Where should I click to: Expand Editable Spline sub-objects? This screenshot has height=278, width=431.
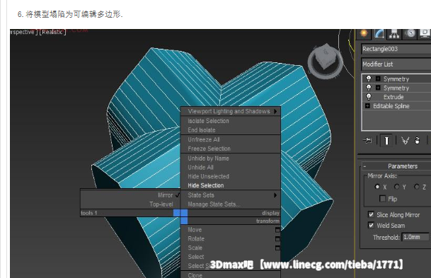point(367,106)
